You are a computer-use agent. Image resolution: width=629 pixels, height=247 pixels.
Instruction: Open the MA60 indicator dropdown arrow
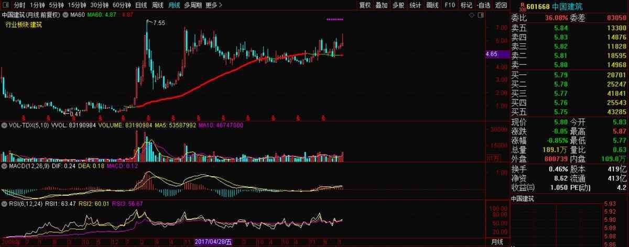pos(66,15)
